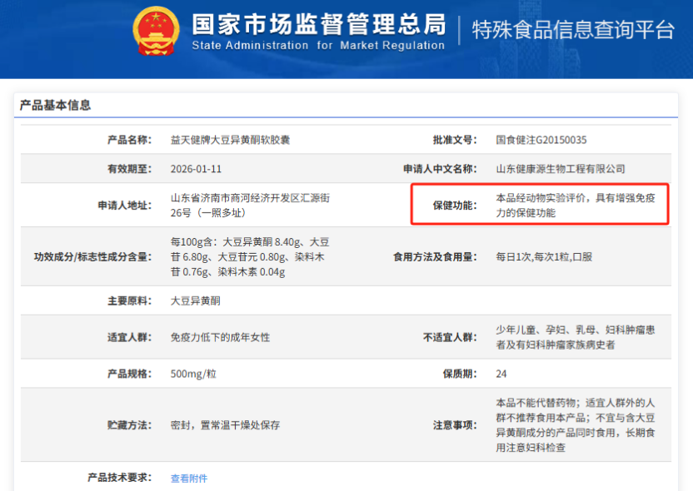Click the 保健功能 description text
The width and height of the screenshot is (693, 491).
[575, 206]
